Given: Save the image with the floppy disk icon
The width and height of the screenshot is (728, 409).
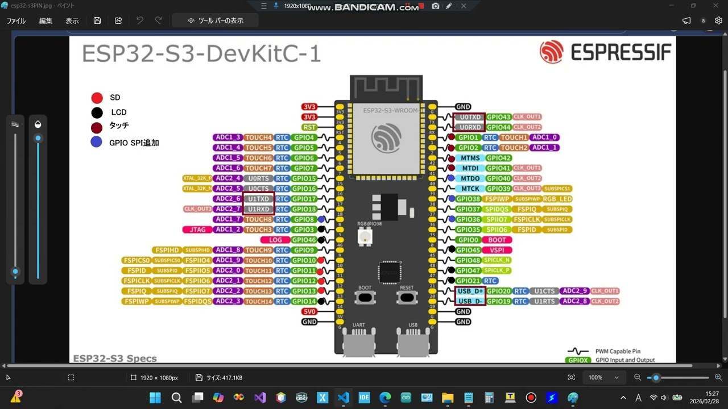Looking at the screenshot, I should pyautogui.click(x=97, y=20).
